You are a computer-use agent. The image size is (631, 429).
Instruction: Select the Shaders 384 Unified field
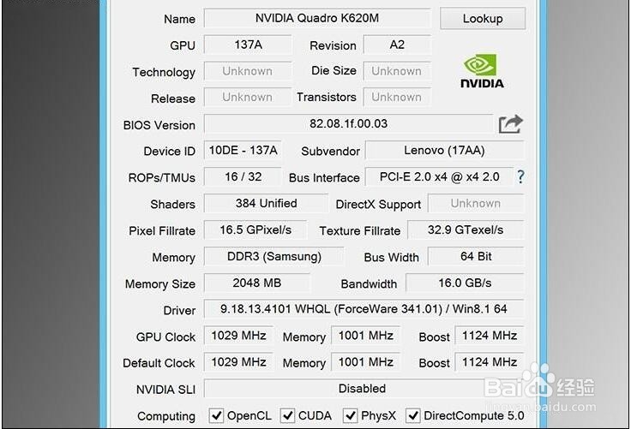coord(266,204)
